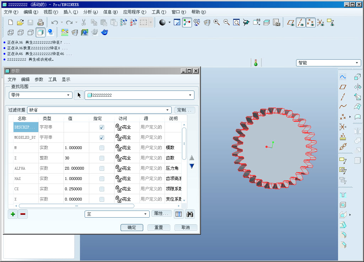Screen dimensions: 364x262
Task: Open the 文件(F) main menu
Action: [x=11, y=12]
